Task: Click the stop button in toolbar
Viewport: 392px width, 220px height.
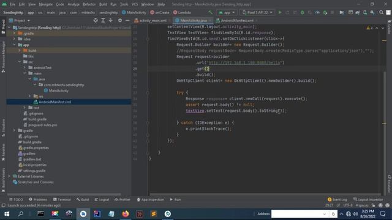Action: tap(332, 12)
